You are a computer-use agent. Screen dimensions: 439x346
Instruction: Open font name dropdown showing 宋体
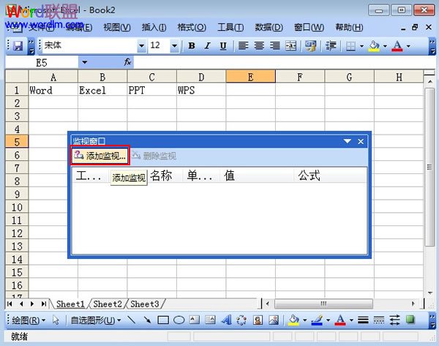[x=142, y=45]
